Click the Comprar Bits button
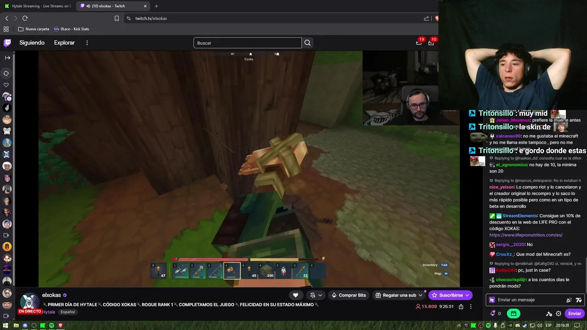587x330 pixels. (349, 295)
